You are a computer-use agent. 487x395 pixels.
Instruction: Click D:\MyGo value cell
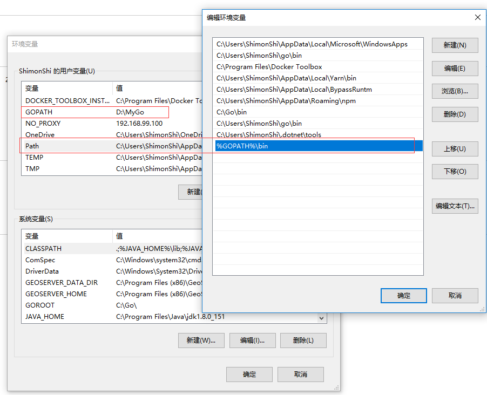(x=130, y=112)
